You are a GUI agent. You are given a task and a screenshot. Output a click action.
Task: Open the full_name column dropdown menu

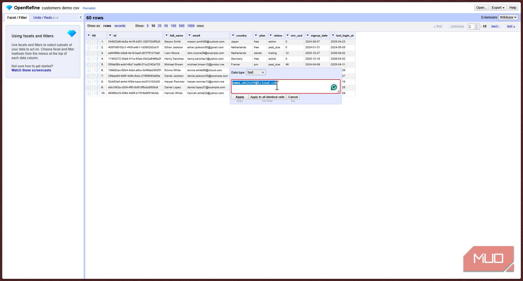[166, 35]
